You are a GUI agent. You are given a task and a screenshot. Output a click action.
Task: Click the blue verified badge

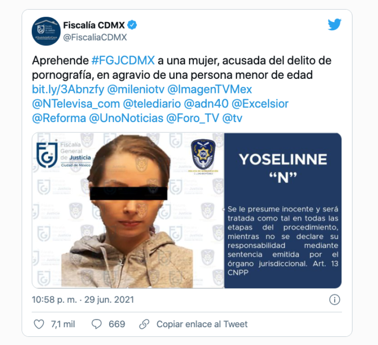click(132, 25)
